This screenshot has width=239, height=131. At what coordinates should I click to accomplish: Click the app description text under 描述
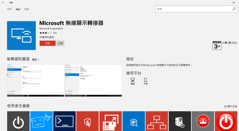159,65
